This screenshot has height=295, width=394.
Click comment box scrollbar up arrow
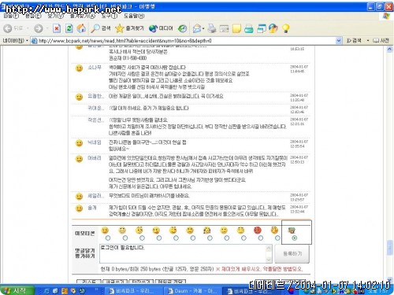[269, 248]
